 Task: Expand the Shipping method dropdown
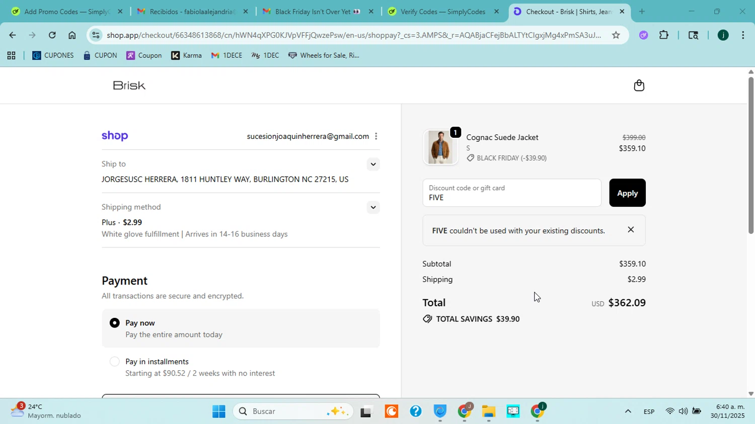click(x=373, y=207)
